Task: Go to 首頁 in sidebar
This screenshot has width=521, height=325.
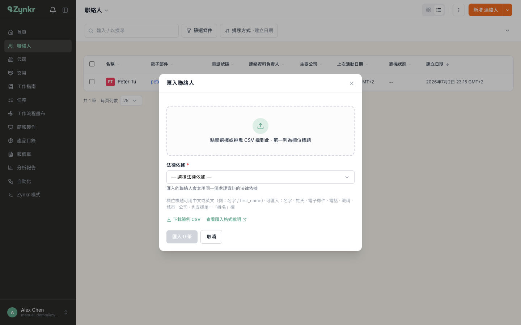Action: tap(38, 32)
